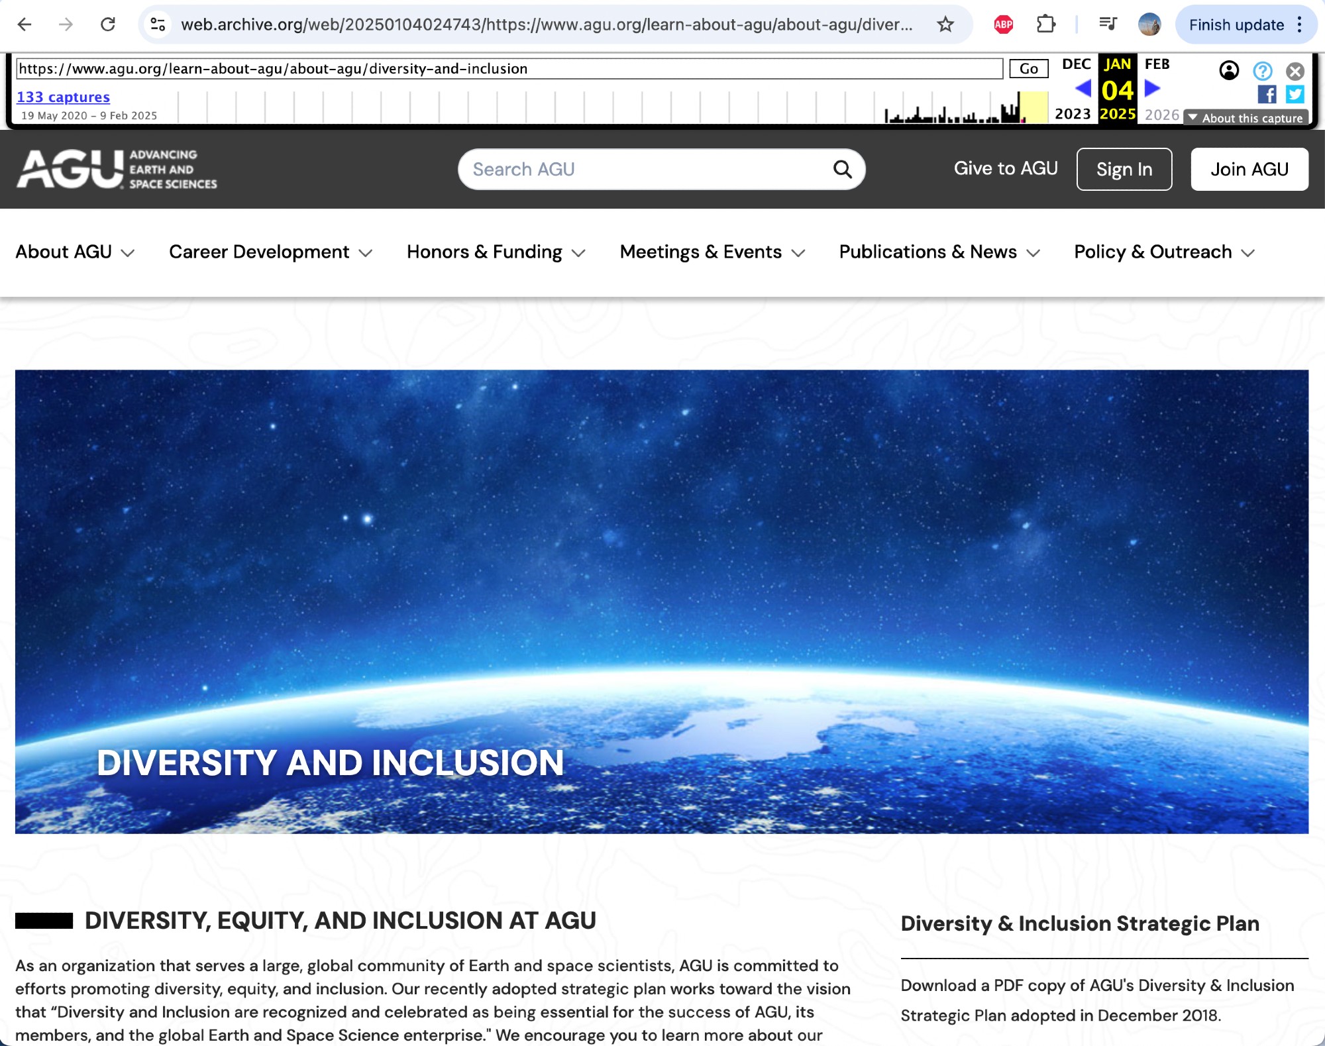Share capture on Facebook icon
The width and height of the screenshot is (1325, 1046).
pyautogui.click(x=1267, y=95)
